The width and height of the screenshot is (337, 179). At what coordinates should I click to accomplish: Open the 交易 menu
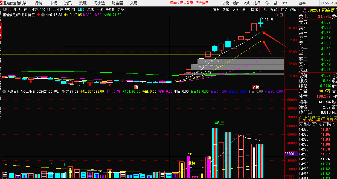(x=134, y=3)
